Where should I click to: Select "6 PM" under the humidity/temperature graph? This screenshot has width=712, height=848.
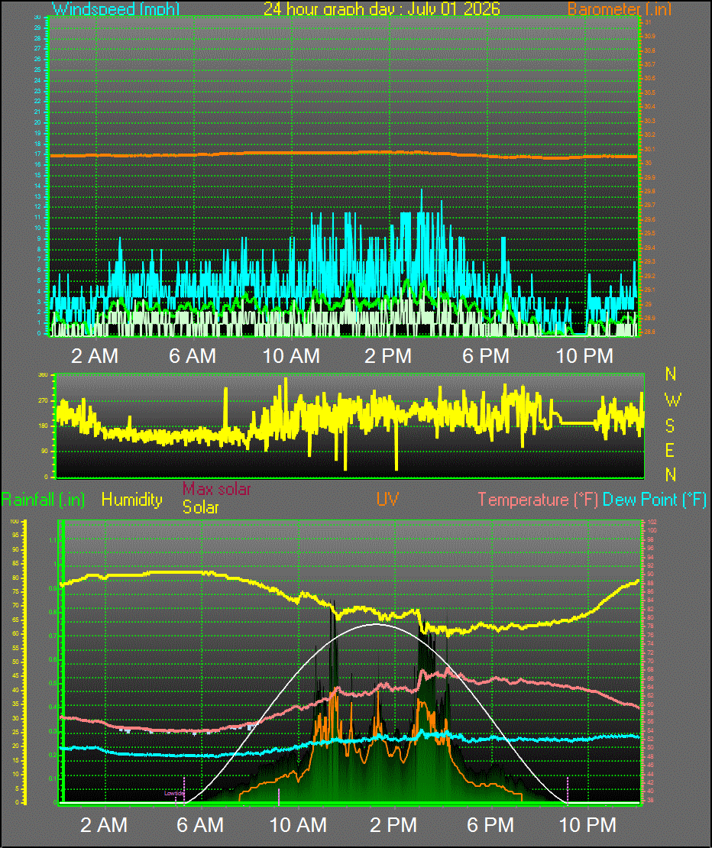490,825
